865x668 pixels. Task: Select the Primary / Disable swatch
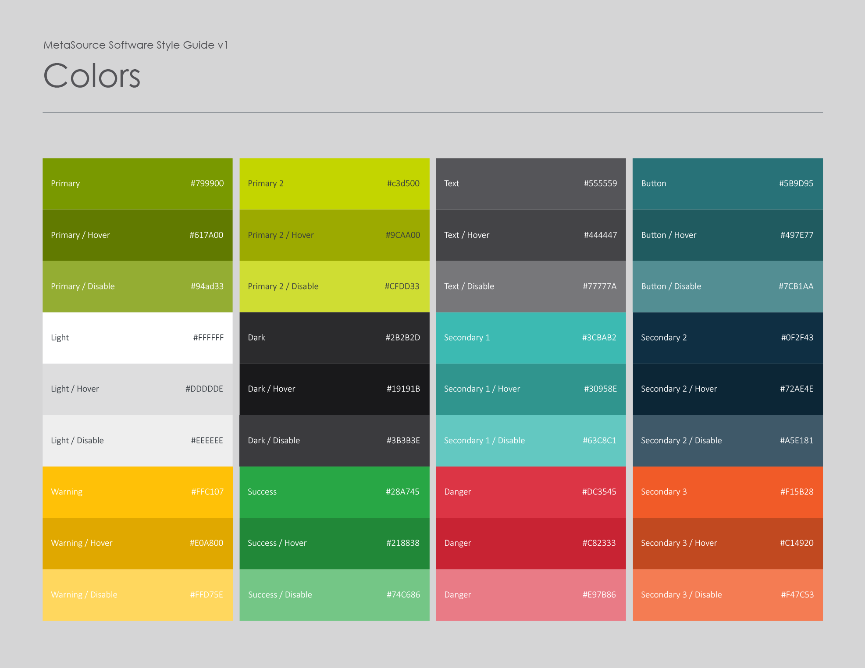coord(137,286)
